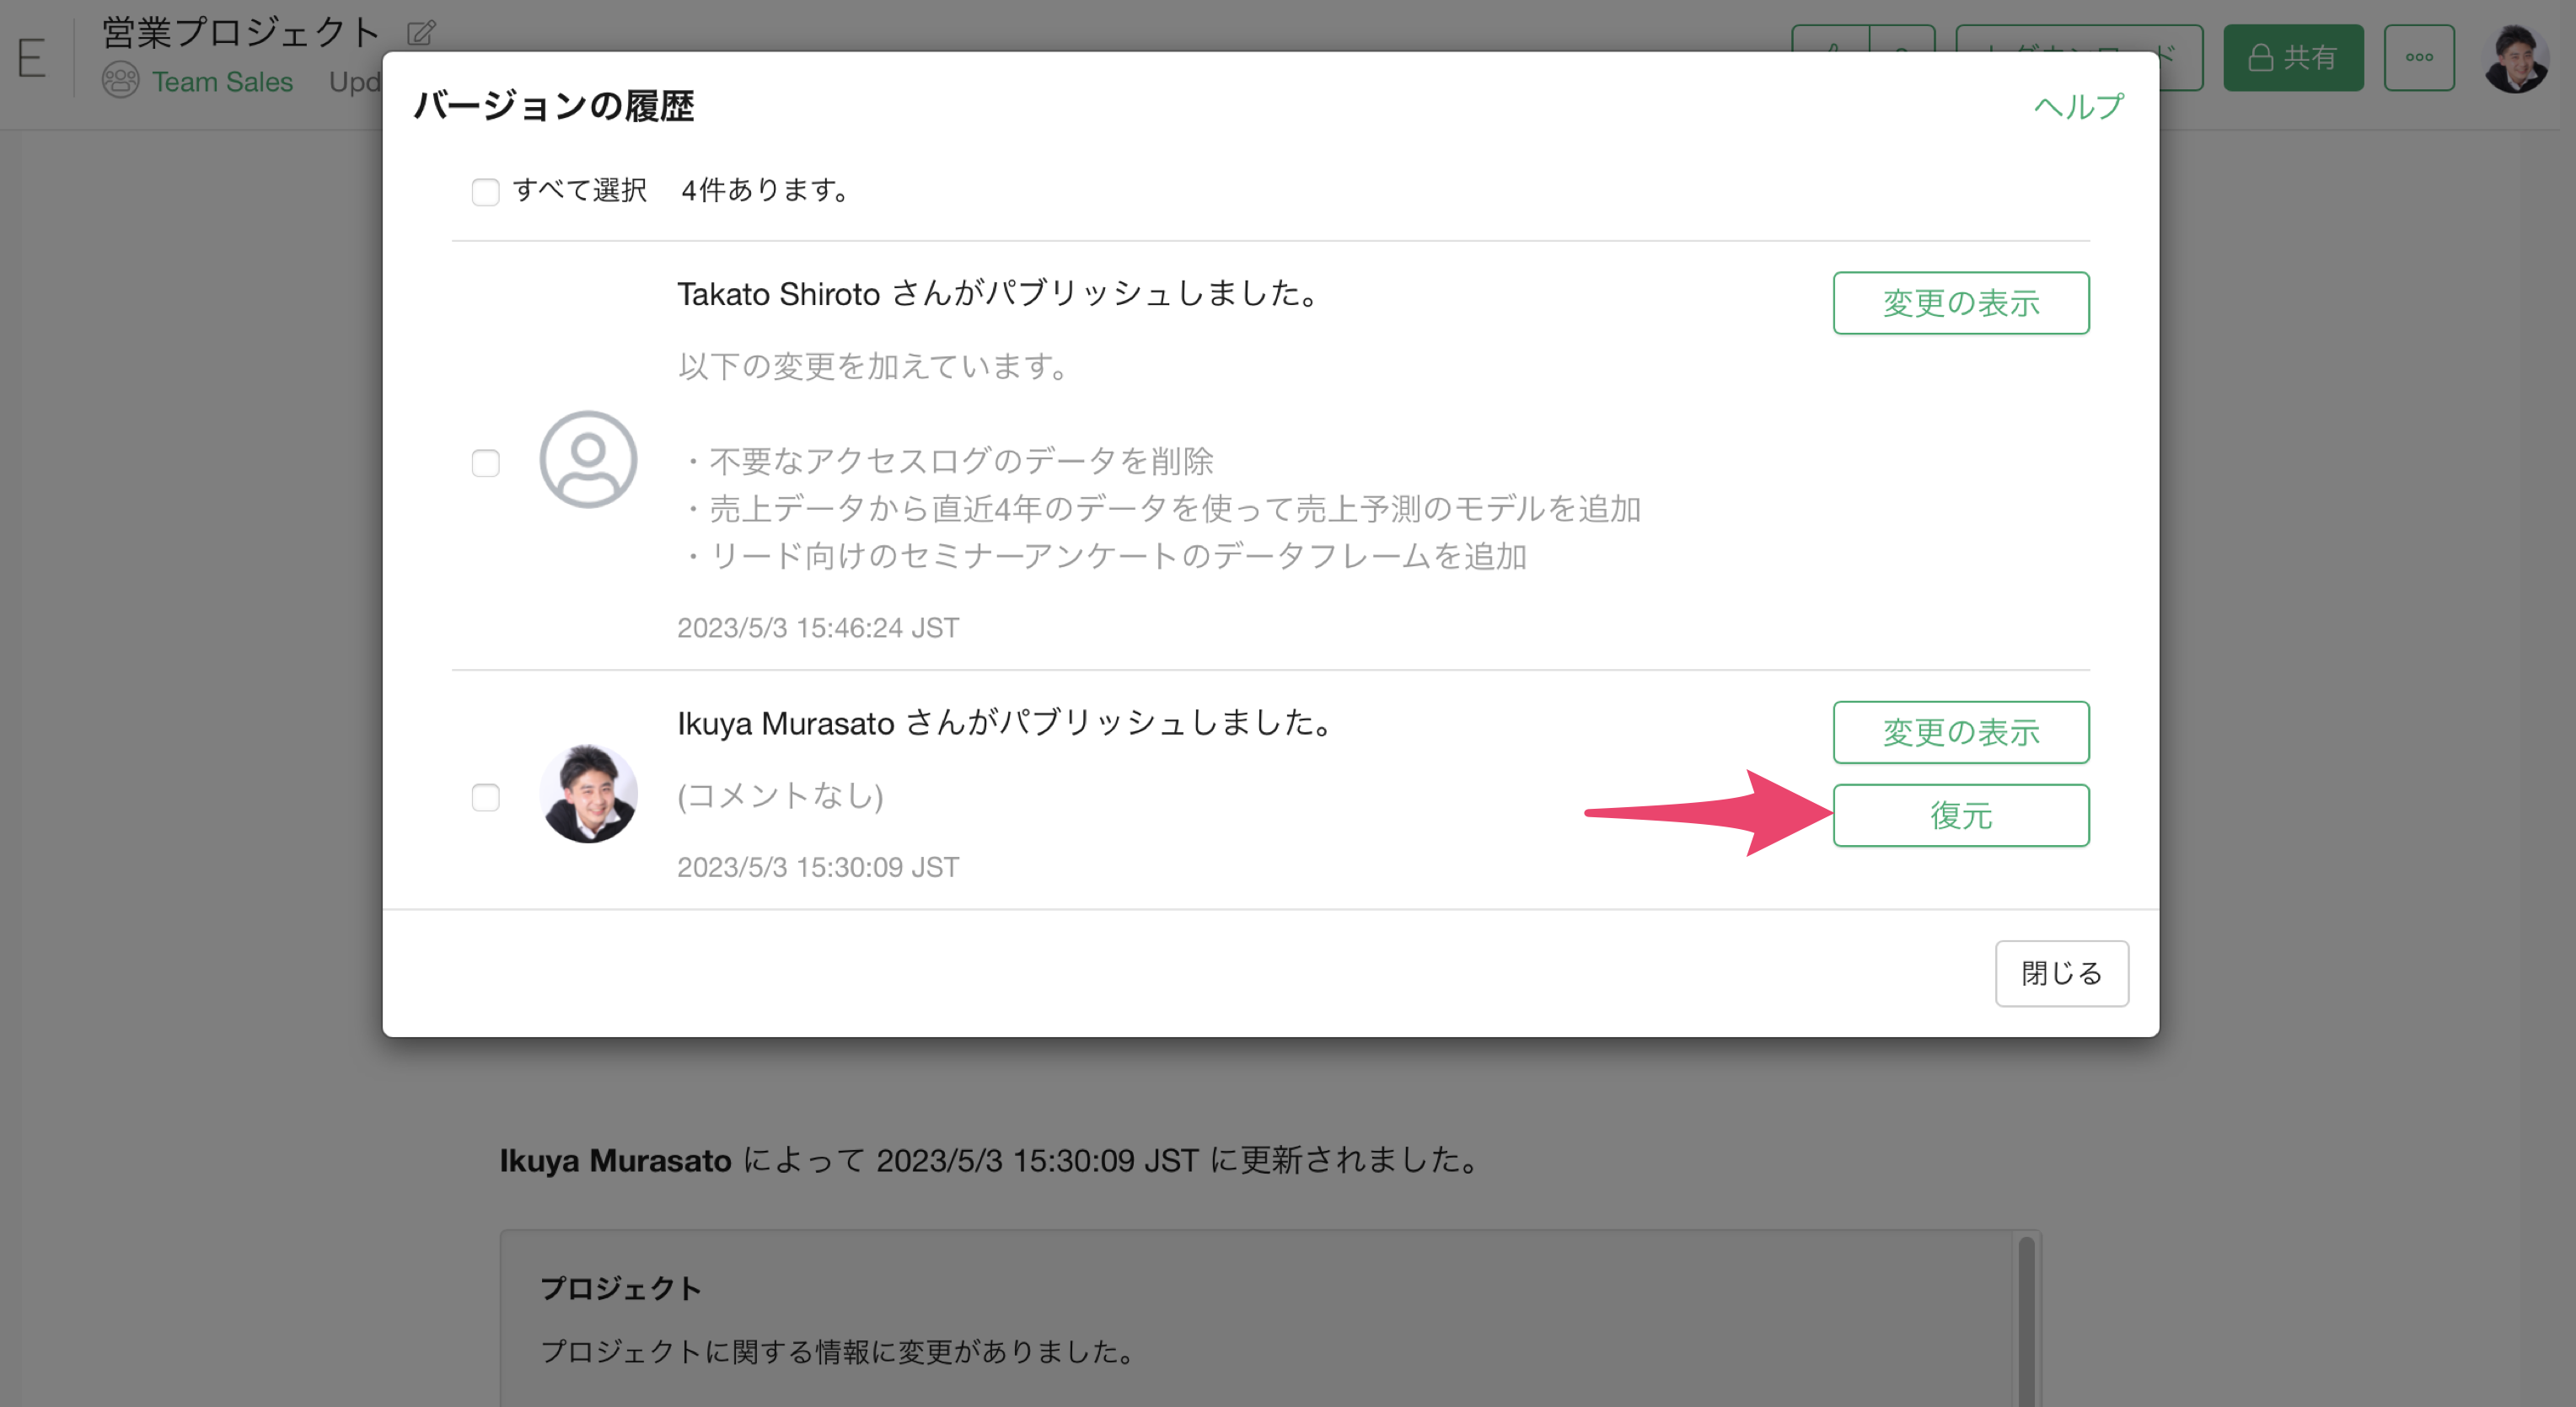The height and width of the screenshot is (1407, 2576).
Task: Click Takato Shiroto's default avatar icon
Action: coord(588,460)
